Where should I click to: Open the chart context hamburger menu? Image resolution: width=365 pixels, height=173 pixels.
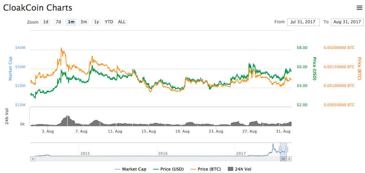[x=360, y=8]
